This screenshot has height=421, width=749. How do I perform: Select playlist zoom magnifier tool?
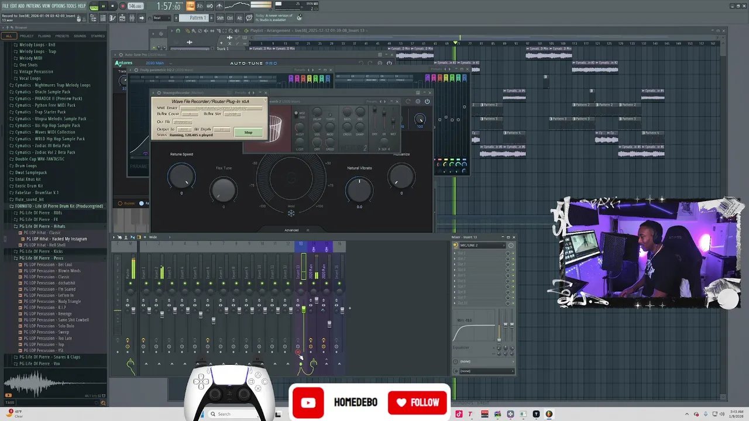pos(231,31)
